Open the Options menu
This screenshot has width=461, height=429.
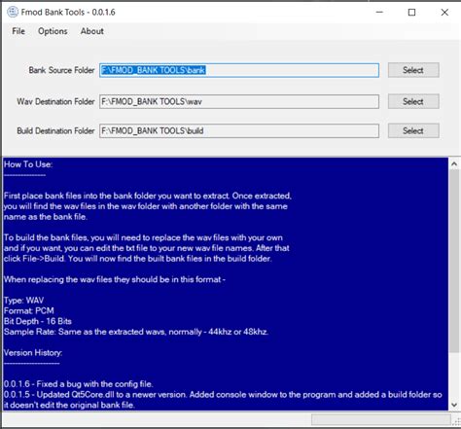point(53,31)
